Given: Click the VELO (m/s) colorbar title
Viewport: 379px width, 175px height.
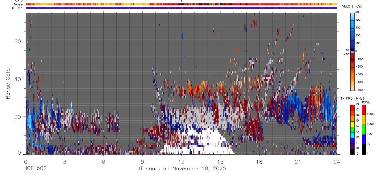Looking at the screenshot, I should [x=352, y=6].
